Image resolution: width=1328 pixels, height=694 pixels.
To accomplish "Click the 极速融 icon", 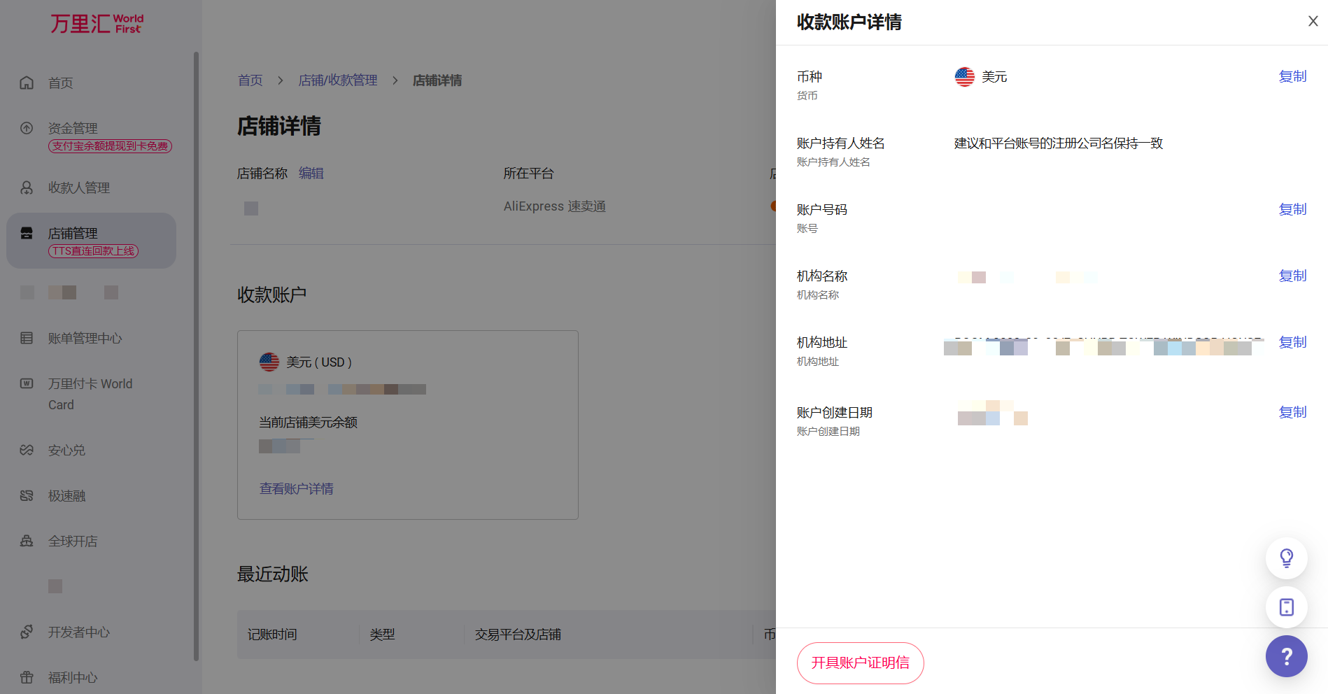I will coord(27,495).
